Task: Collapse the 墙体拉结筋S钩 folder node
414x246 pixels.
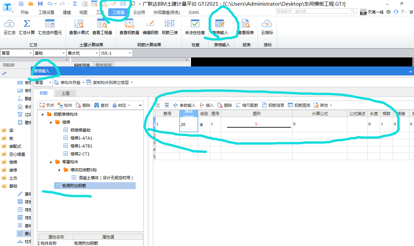Action: 59,170
